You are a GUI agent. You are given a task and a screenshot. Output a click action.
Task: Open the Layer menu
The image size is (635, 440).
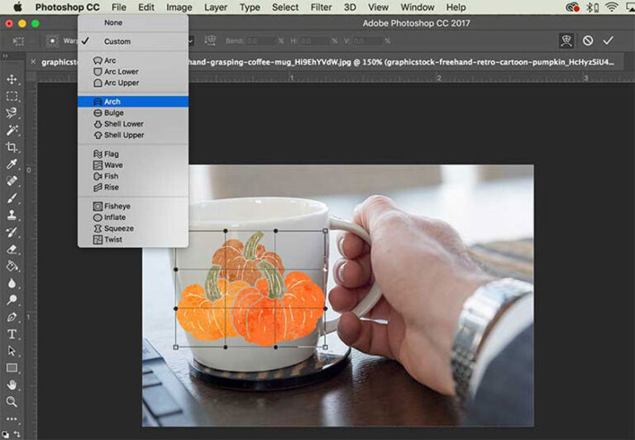(216, 7)
